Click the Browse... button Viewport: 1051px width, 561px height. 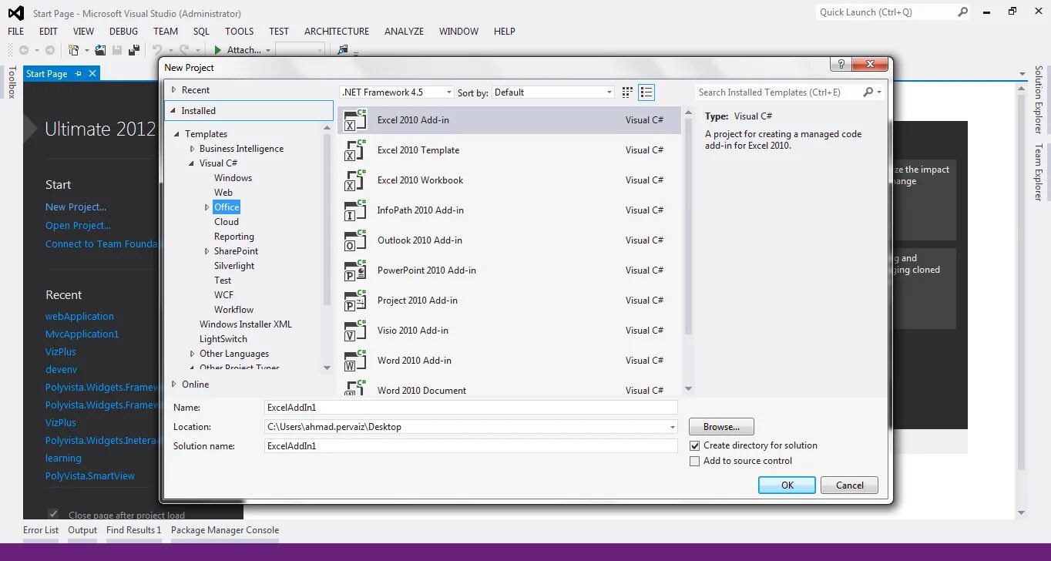721,427
